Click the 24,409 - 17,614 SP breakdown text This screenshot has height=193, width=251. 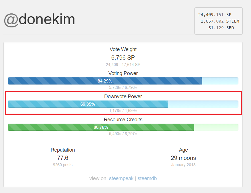tap(123, 65)
